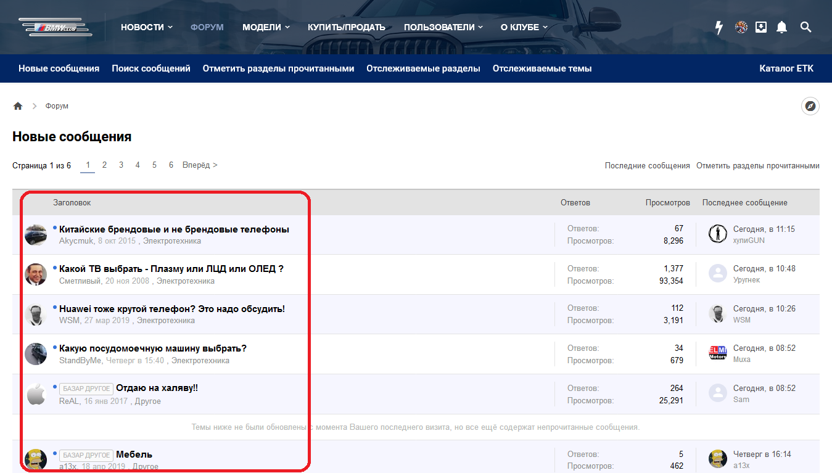The image size is (832, 473).
Task: Go to the home icon in breadcrumbs
Action: tap(18, 106)
